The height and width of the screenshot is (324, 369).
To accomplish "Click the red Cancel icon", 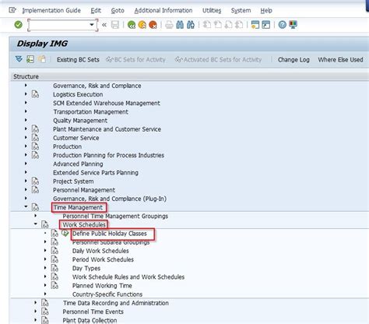I will click(x=153, y=25).
